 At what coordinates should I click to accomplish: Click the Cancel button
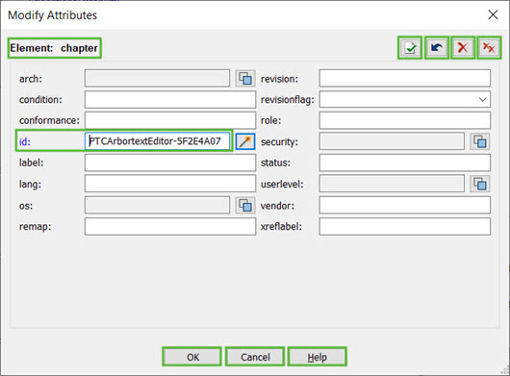coord(255,357)
